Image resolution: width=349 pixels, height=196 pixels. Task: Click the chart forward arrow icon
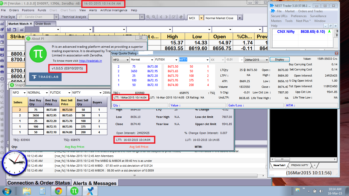[167, 17]
